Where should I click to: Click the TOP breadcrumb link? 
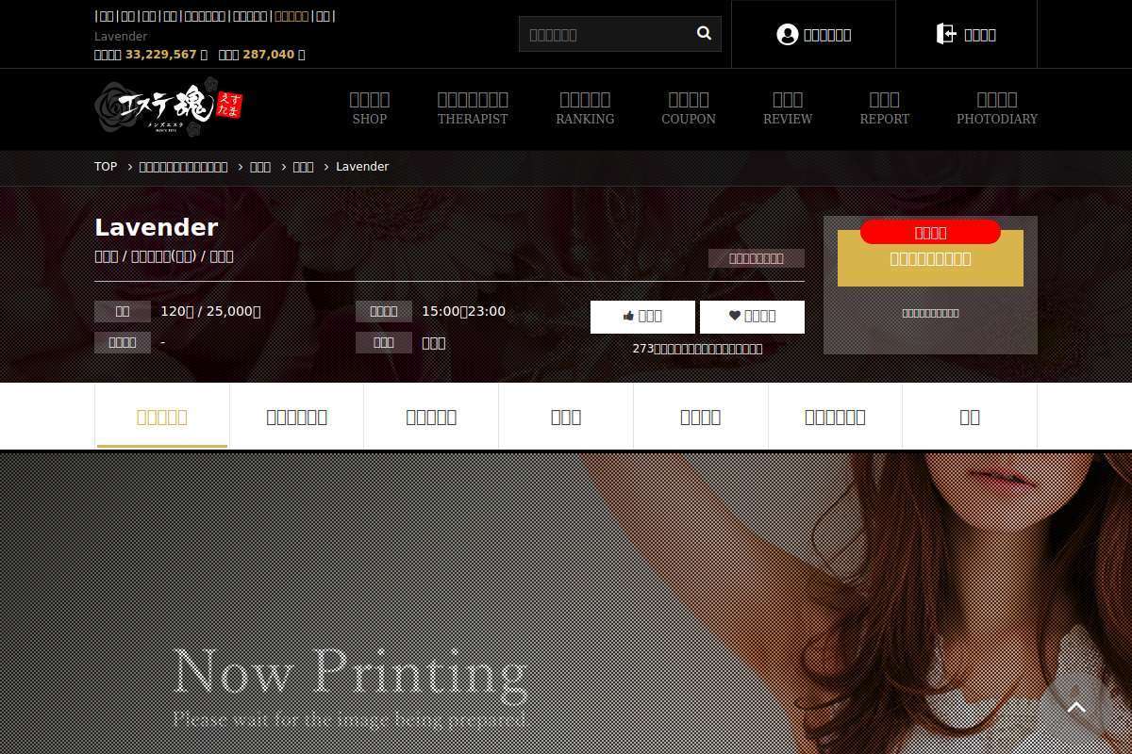106,167
